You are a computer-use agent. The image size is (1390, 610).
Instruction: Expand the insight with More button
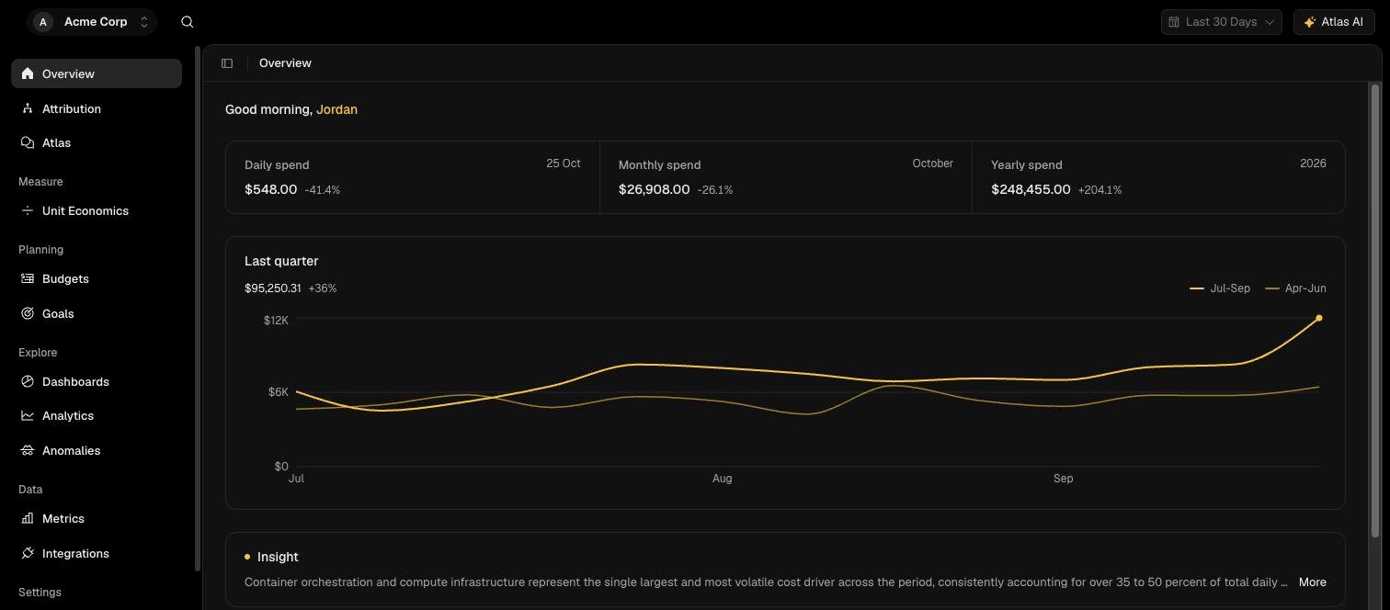click(1312, 582)
